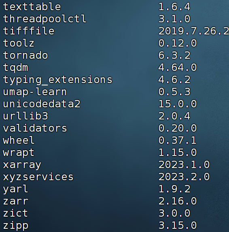Click the zict version 3.0.0
Image resolution: width=229 pixels, height=232 pixels.
tap(174, 213)
